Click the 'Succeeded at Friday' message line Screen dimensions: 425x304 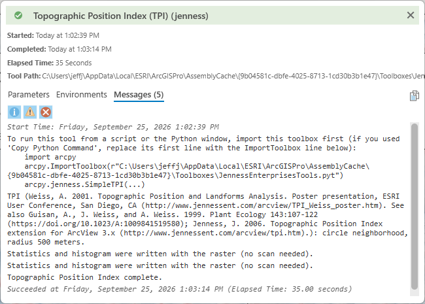coord(179,289)
